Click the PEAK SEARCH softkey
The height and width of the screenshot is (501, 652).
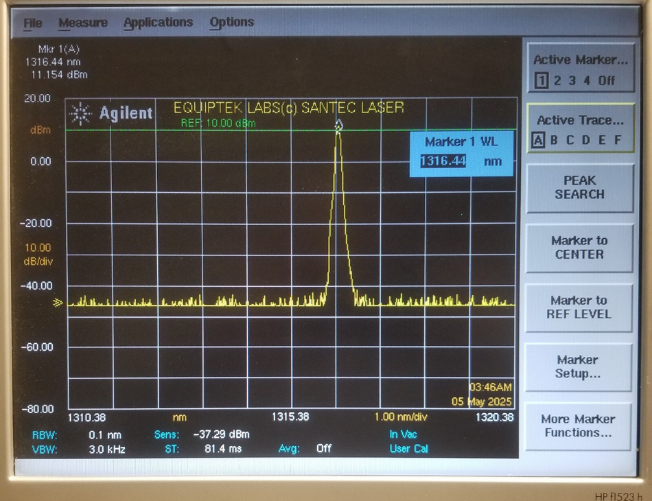(x=580, y=187)
